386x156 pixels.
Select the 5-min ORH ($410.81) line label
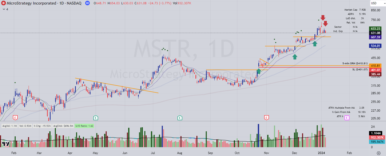pos(355,63)
